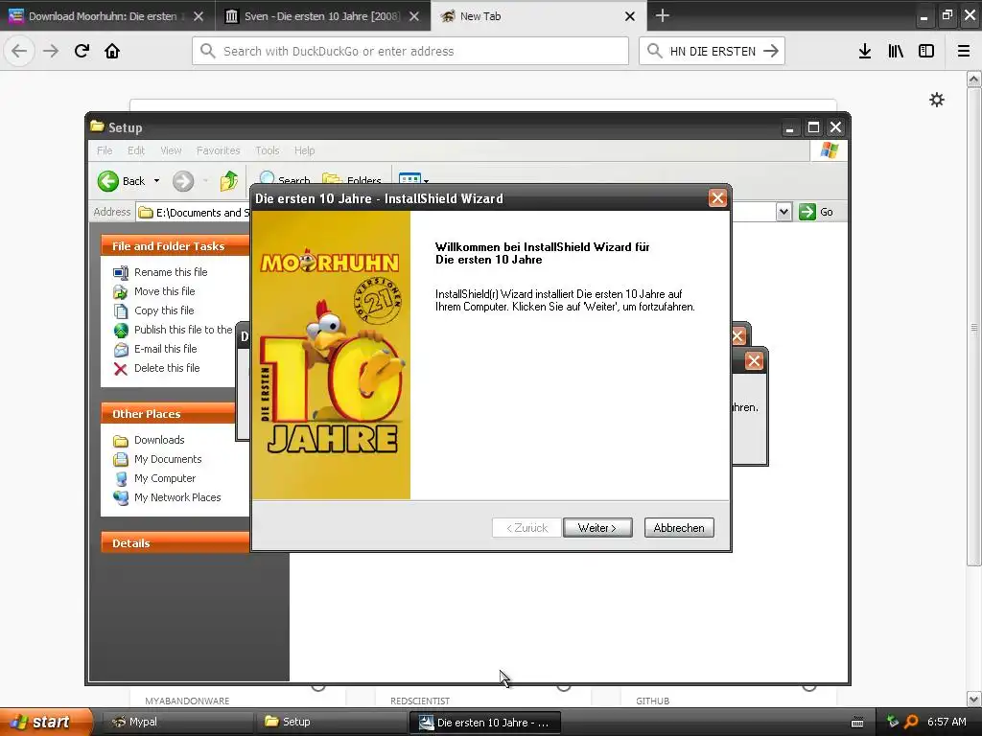Click Explorer Forward arrow button

click(x=183, y=181)
